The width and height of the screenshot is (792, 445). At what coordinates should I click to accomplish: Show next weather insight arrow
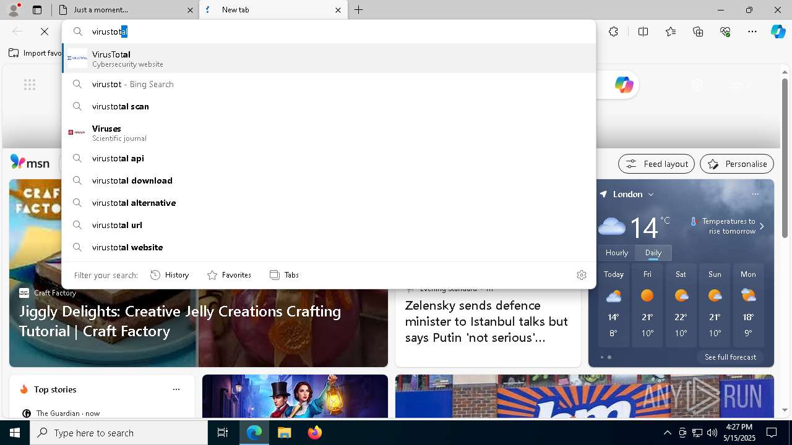[762, 226]
